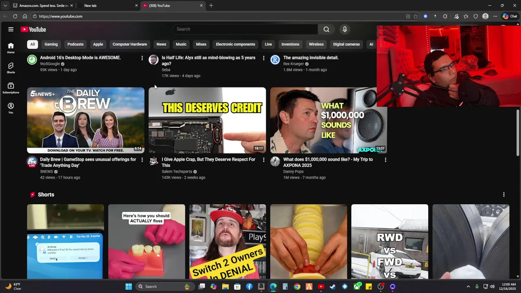Open the You section in sidebar

tap(11, 108)
